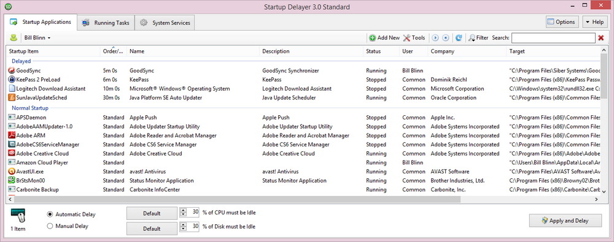Click the GoodSync startup item icon
The image size is (614, 242).
[x=12, y=71]
